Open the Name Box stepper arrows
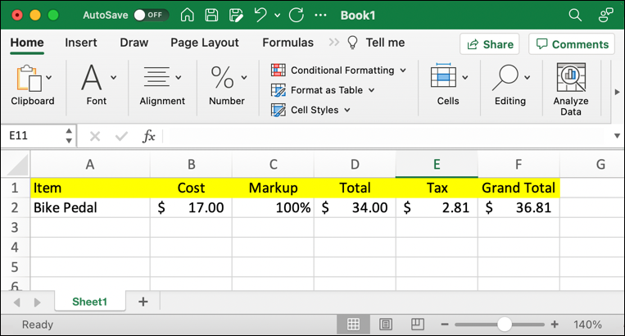This screenshot has height=336, width=625. click(x=69, y=136)
